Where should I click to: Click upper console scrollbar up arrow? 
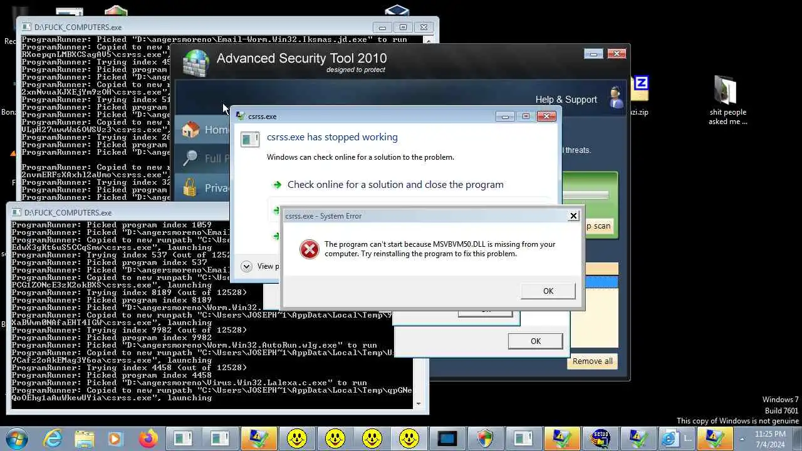coord(429,40)
